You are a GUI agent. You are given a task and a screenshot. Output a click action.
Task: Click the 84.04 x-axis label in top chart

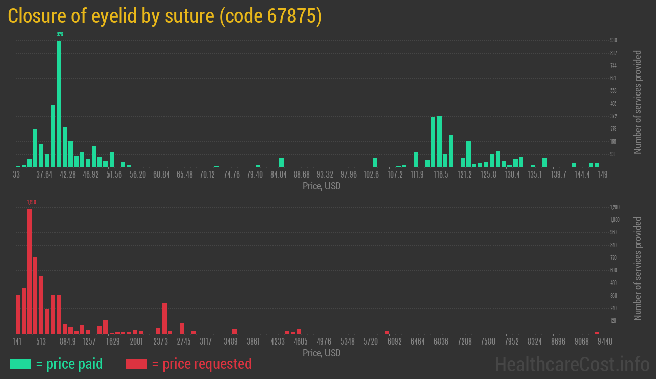(x=279, y=175)
